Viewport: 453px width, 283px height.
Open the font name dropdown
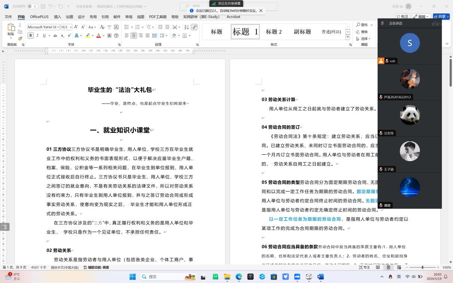[57, 27]
